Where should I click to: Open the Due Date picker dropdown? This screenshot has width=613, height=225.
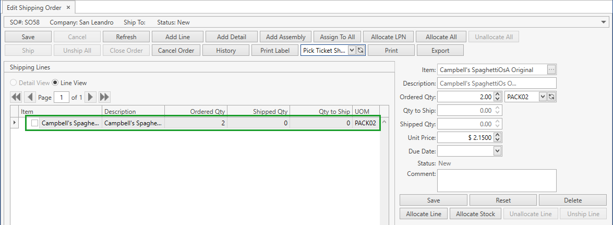click(497, 151)
